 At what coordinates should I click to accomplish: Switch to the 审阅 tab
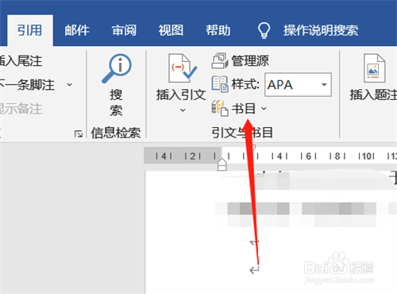click(x=124, y=30)
